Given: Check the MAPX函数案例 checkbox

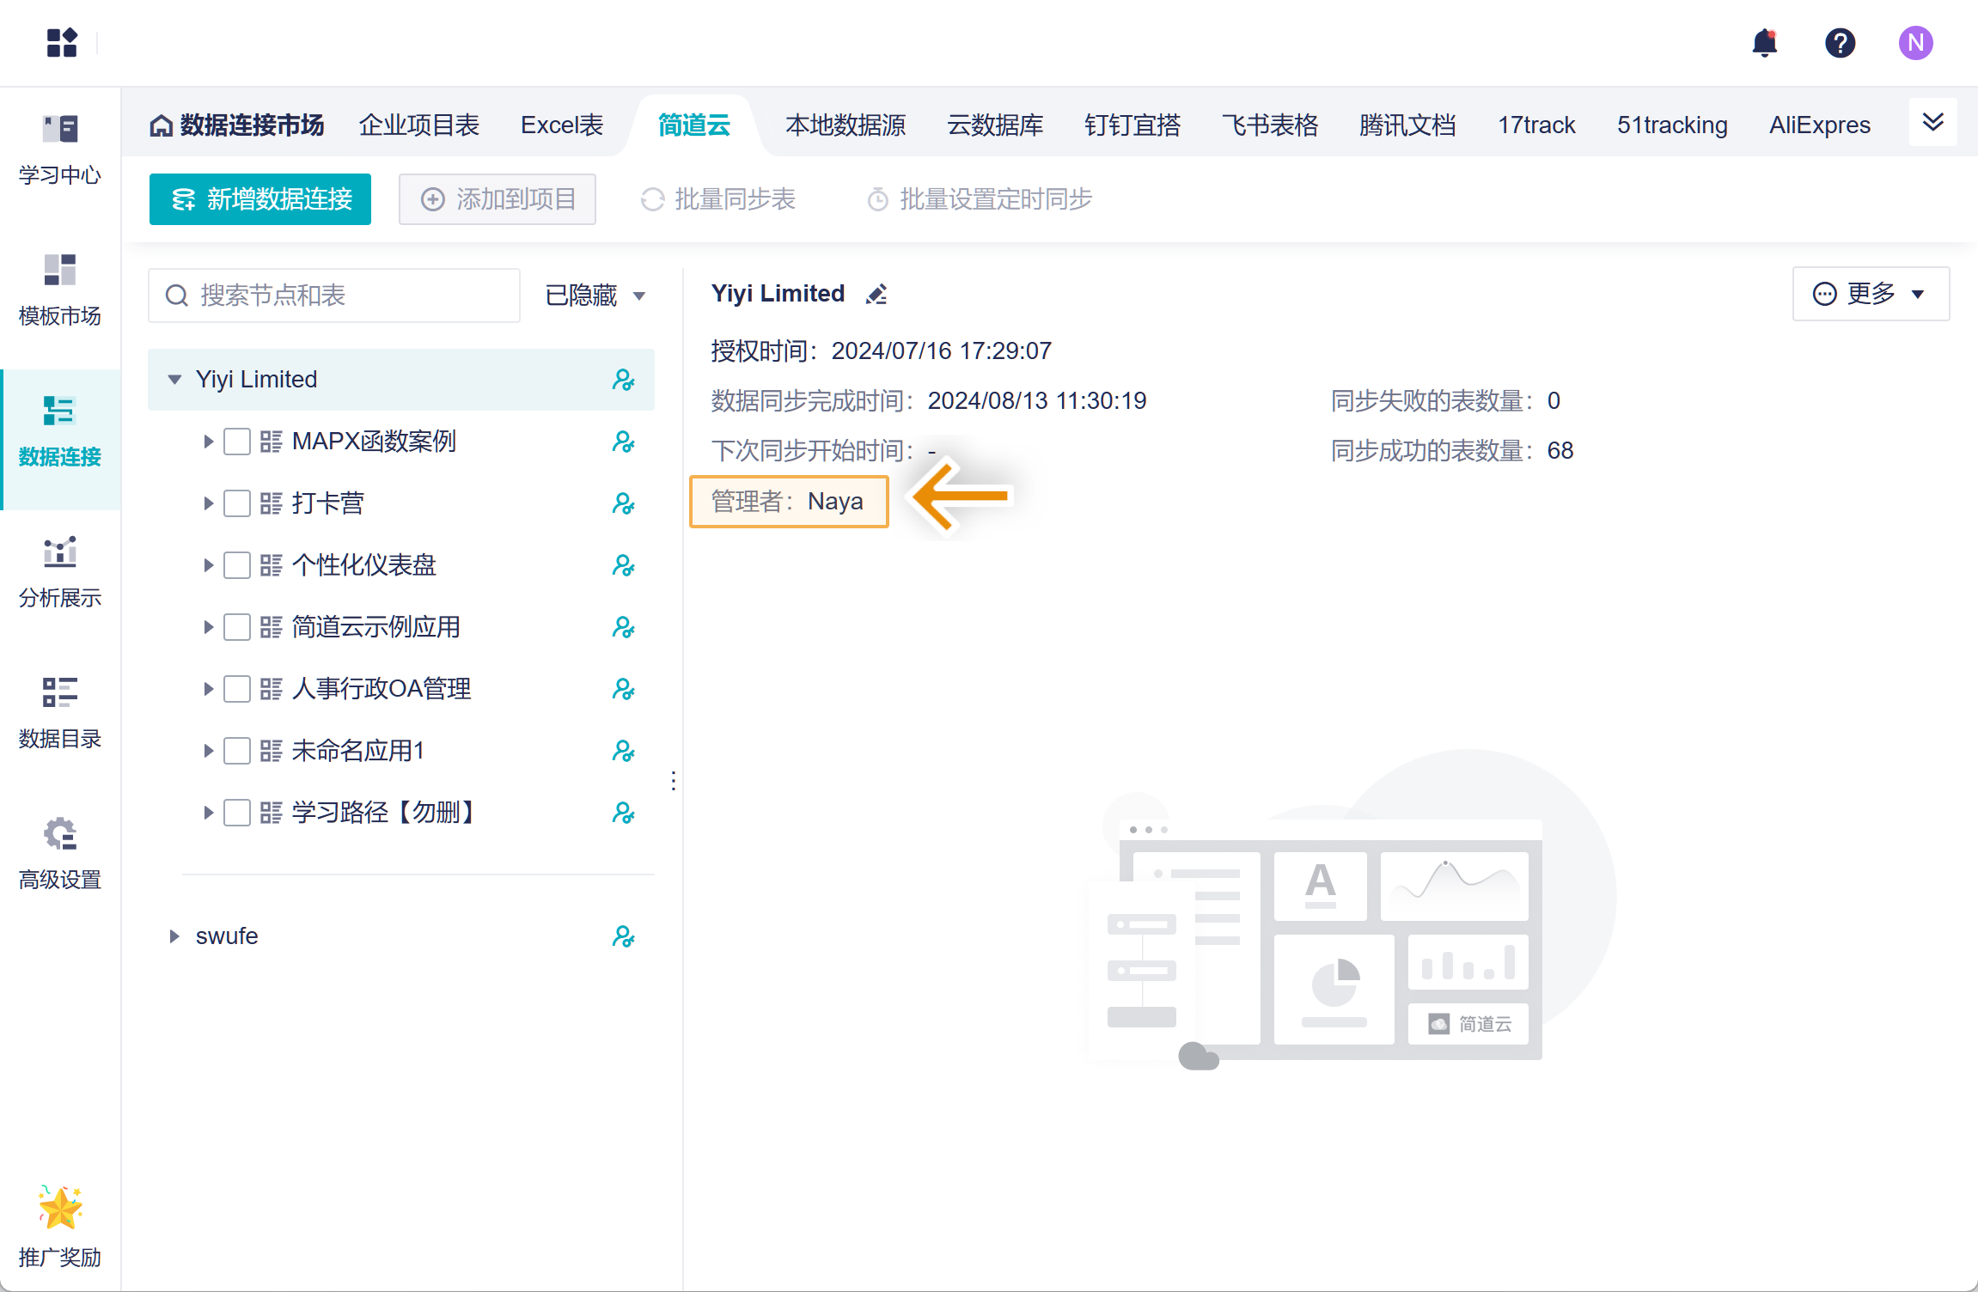Looking at the screenshot, I should point(237,442).
